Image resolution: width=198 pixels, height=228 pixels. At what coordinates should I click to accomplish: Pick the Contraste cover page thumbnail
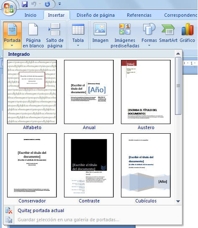[89, 165]
